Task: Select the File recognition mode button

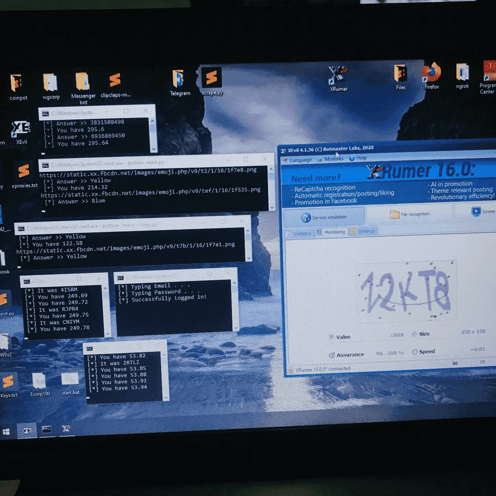Action: click(x=410, y=214)
